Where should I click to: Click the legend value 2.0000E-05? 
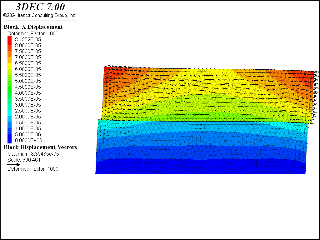(x=28, y=117)
